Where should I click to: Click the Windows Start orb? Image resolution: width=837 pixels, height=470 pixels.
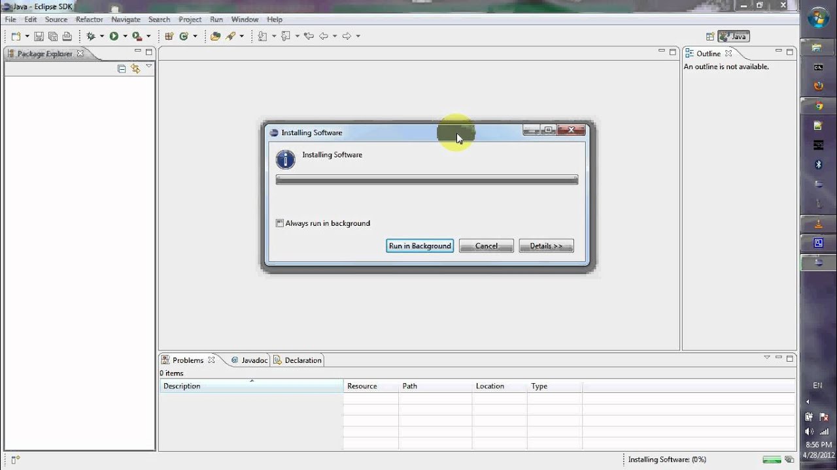coord(818,18)
